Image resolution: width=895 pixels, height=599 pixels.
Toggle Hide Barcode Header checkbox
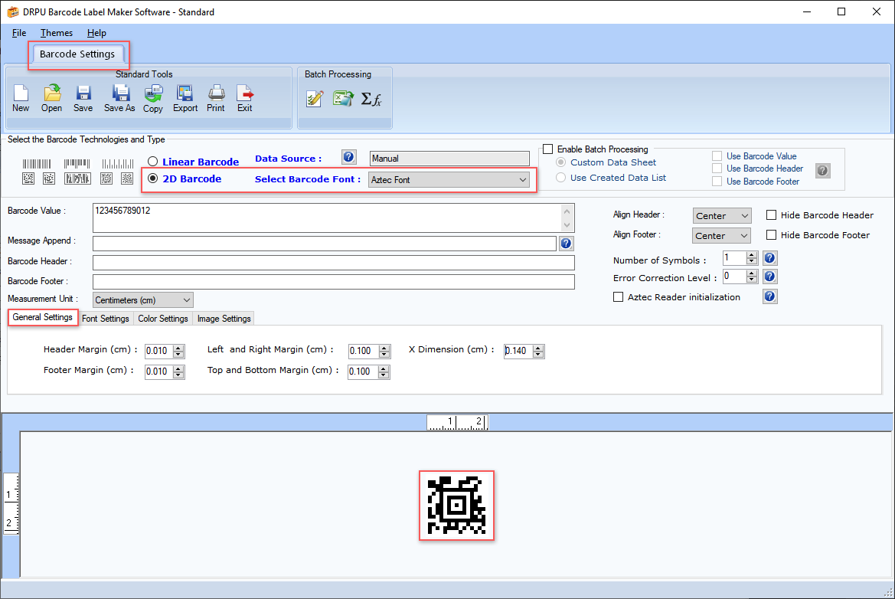[771, 215]
